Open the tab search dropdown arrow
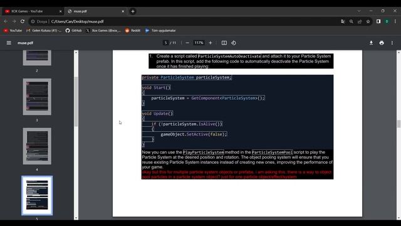Screen dimensions: 401x226 [x=359, y=11]
